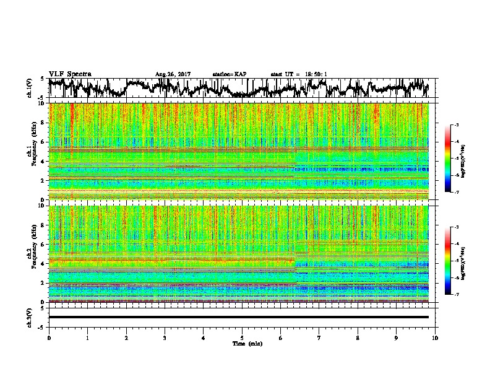Image resolution: width=490 pixels, height=379 pixels.
Task: Click the "4" tick on Time axis
Action: pyautogui.click(x=204, y=338)
